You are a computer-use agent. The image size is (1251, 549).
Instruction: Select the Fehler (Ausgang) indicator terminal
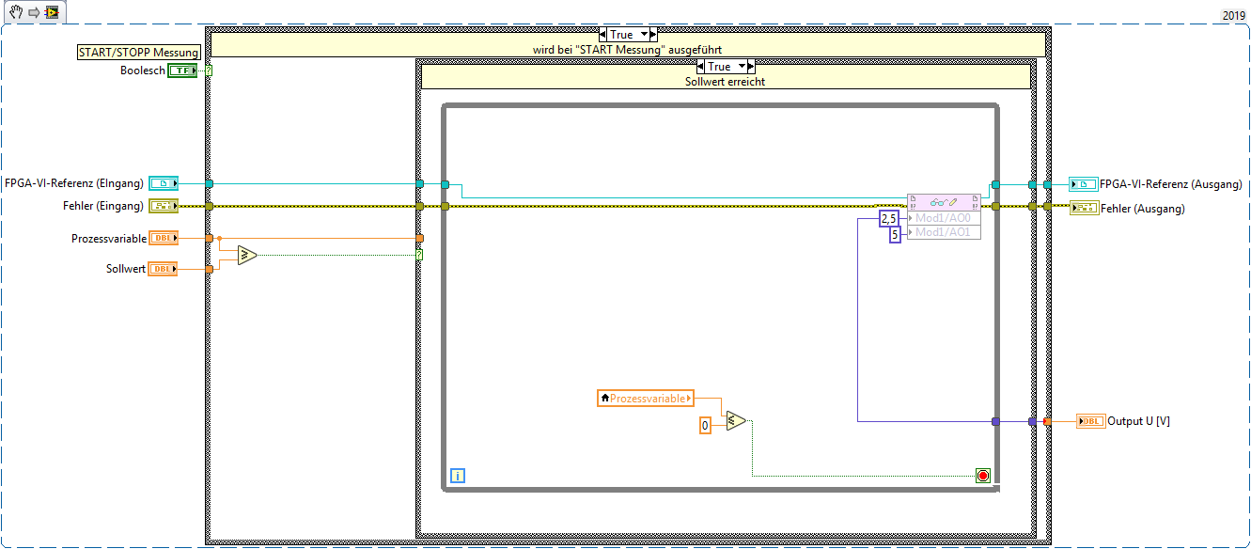pyautogui.click(x=1084, y=208)
